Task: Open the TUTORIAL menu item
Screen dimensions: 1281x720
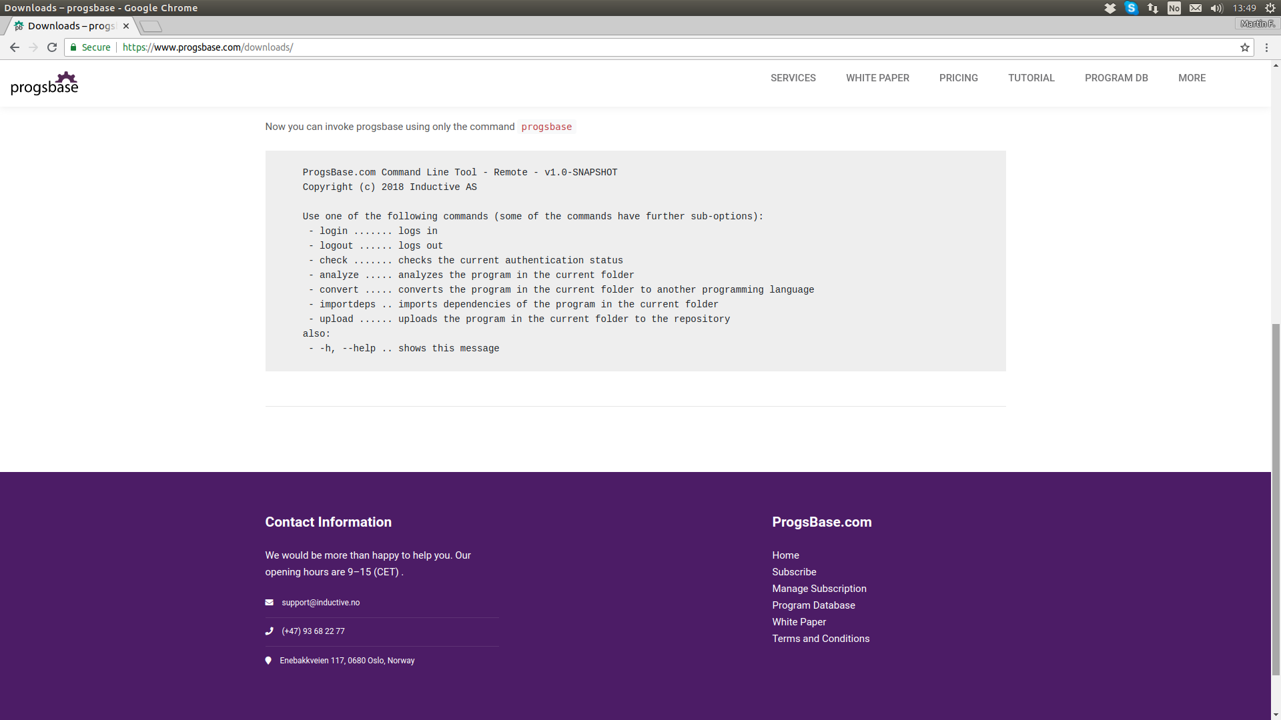Action: [x=1031, y=78]
